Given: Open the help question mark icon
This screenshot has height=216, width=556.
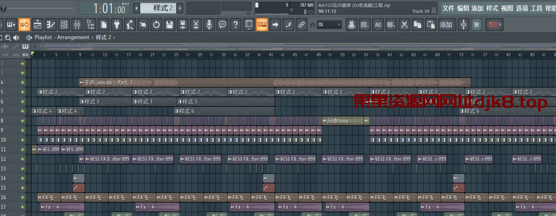Looking at the screenshot, I should click(x=236, y=25).
